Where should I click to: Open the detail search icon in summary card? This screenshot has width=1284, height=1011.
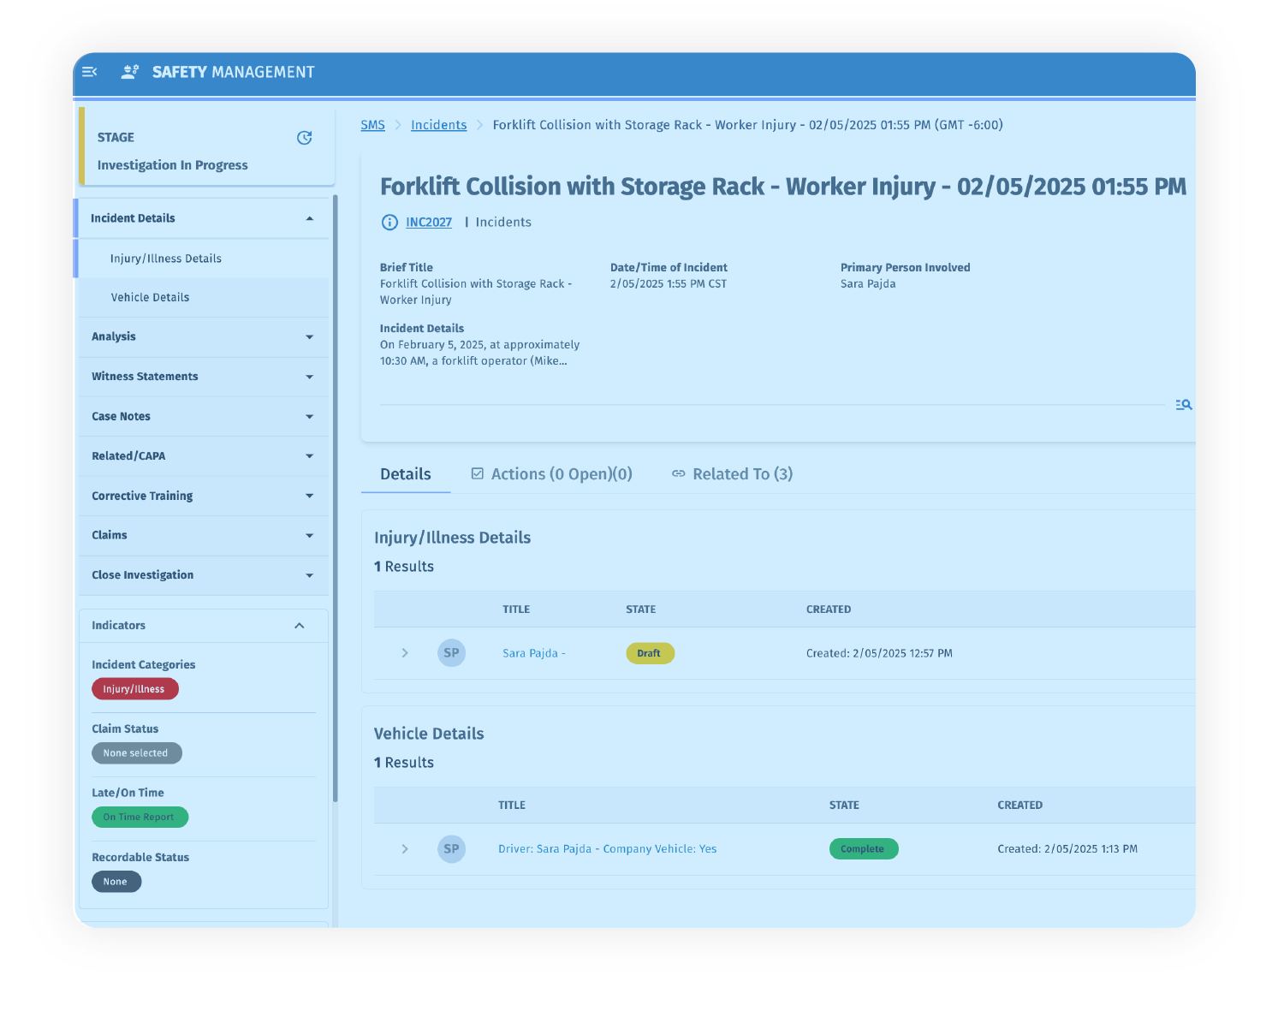(1183, 405)
